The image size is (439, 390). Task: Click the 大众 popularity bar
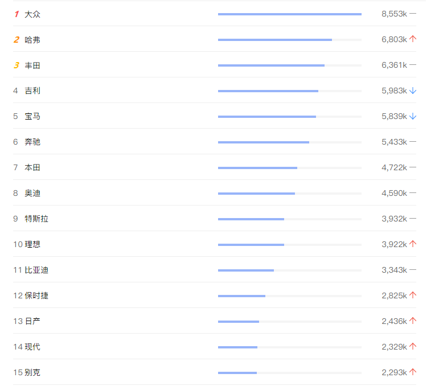[289, 14]
